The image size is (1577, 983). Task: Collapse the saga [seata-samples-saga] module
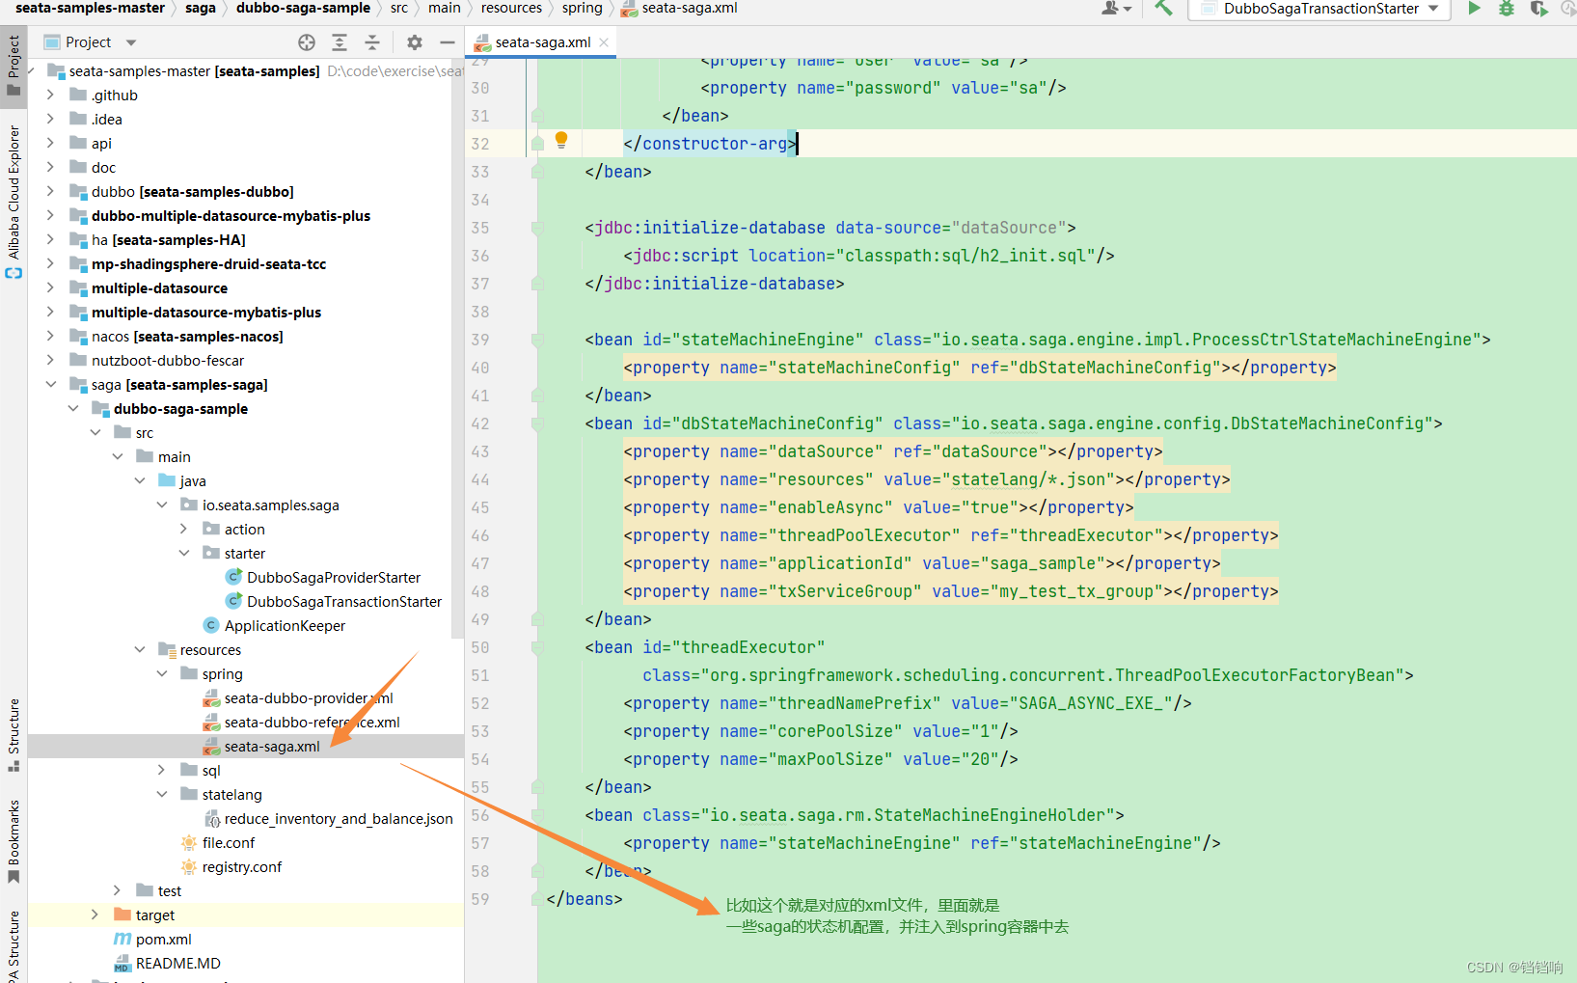50,385
